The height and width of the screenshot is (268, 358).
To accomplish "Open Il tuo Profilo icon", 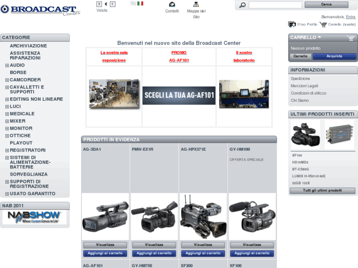I will (x=292, y=25).
